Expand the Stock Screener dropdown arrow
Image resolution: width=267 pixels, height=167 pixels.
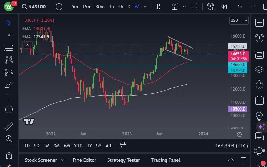63,160
